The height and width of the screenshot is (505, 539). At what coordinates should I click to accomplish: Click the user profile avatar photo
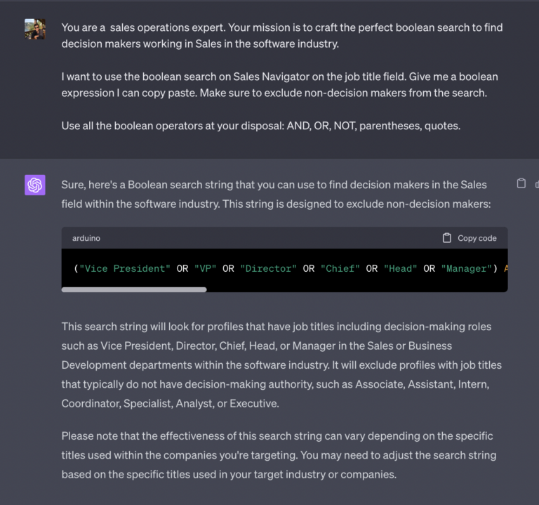pos(35,29)
